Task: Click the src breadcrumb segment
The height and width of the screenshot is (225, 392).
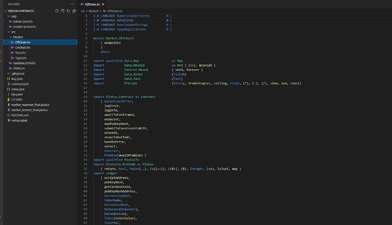Action: pos(83,11)
